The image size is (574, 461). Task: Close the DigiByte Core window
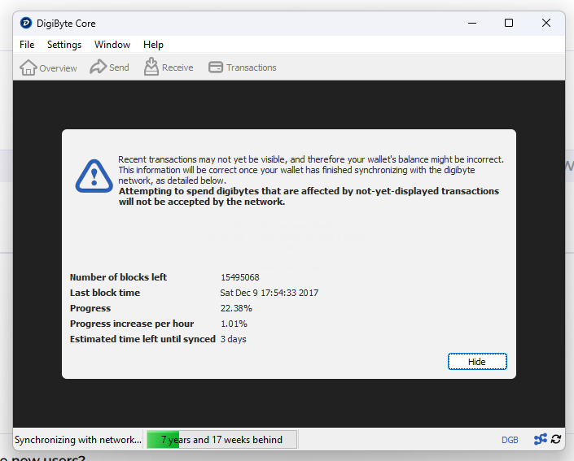coord(546,23)
